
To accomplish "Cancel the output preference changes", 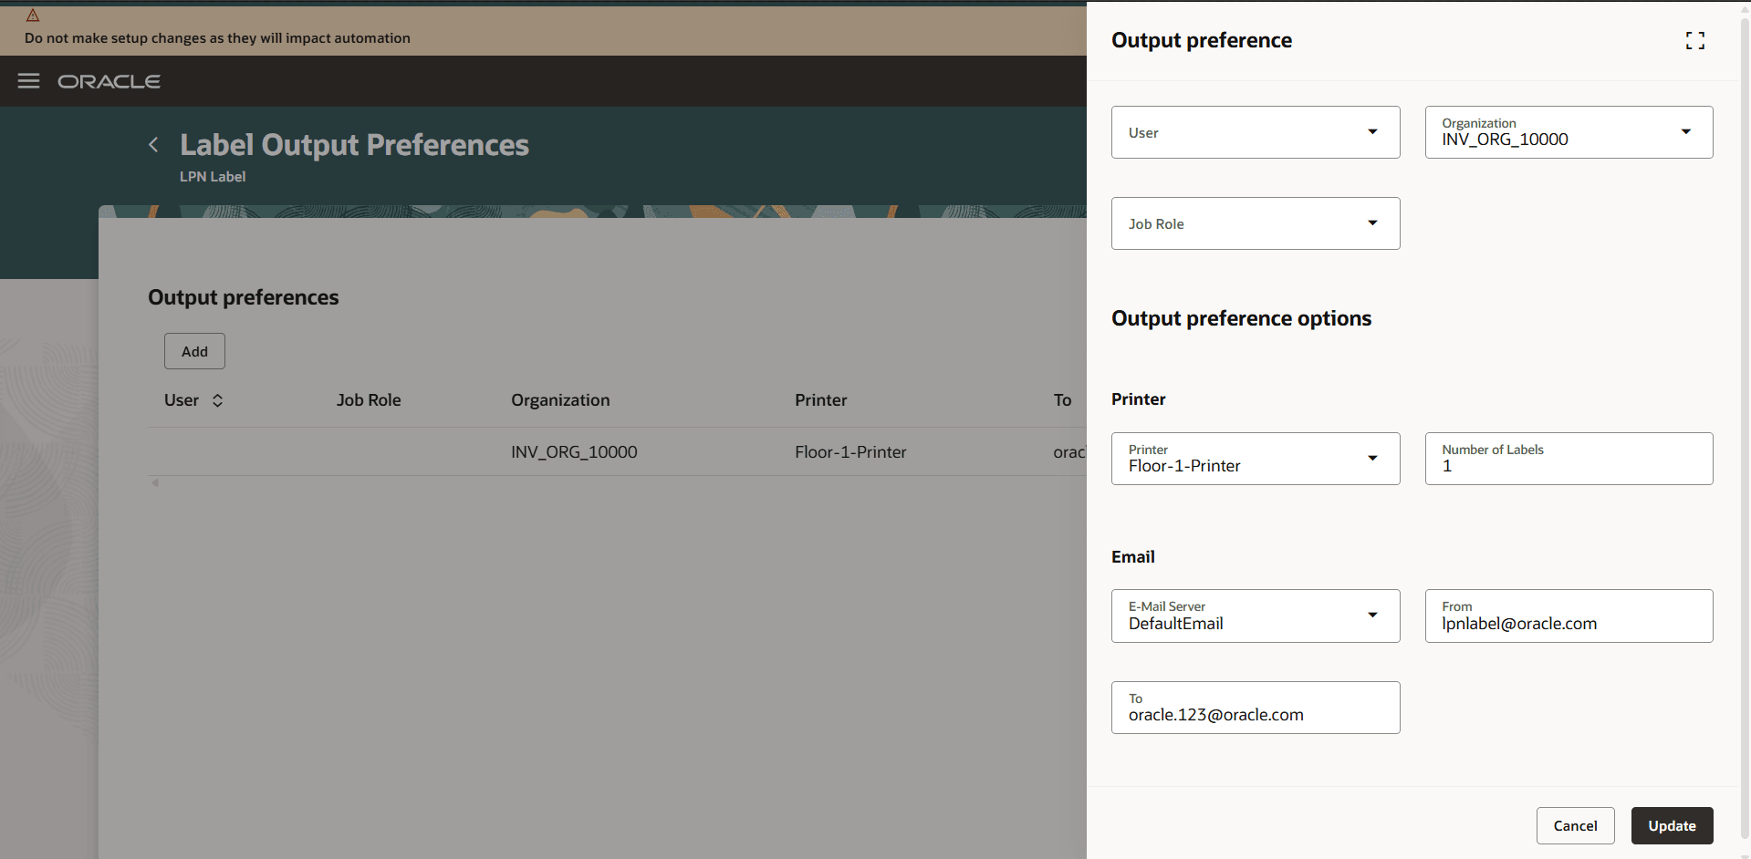I will pos(1575,825).
